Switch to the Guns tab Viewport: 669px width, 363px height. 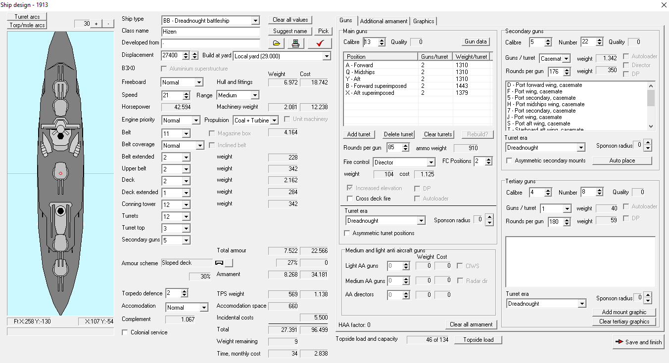346,20
